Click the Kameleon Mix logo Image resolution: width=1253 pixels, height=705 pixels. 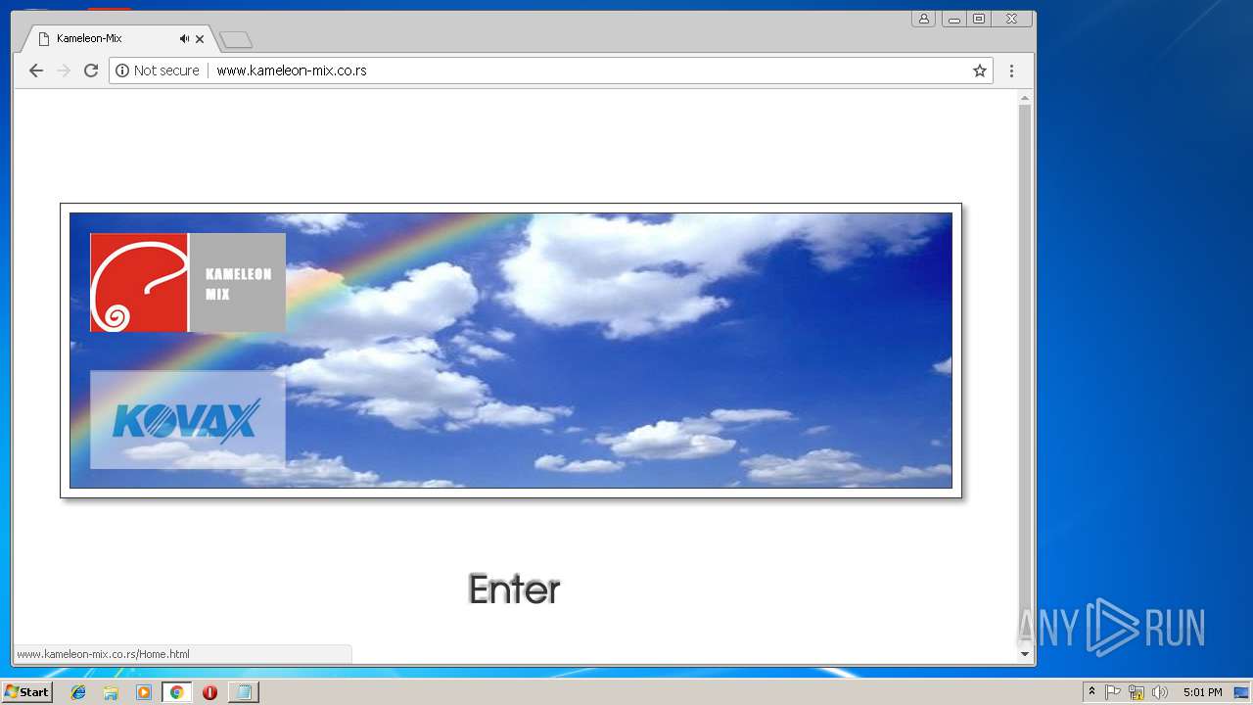(188, 282)
